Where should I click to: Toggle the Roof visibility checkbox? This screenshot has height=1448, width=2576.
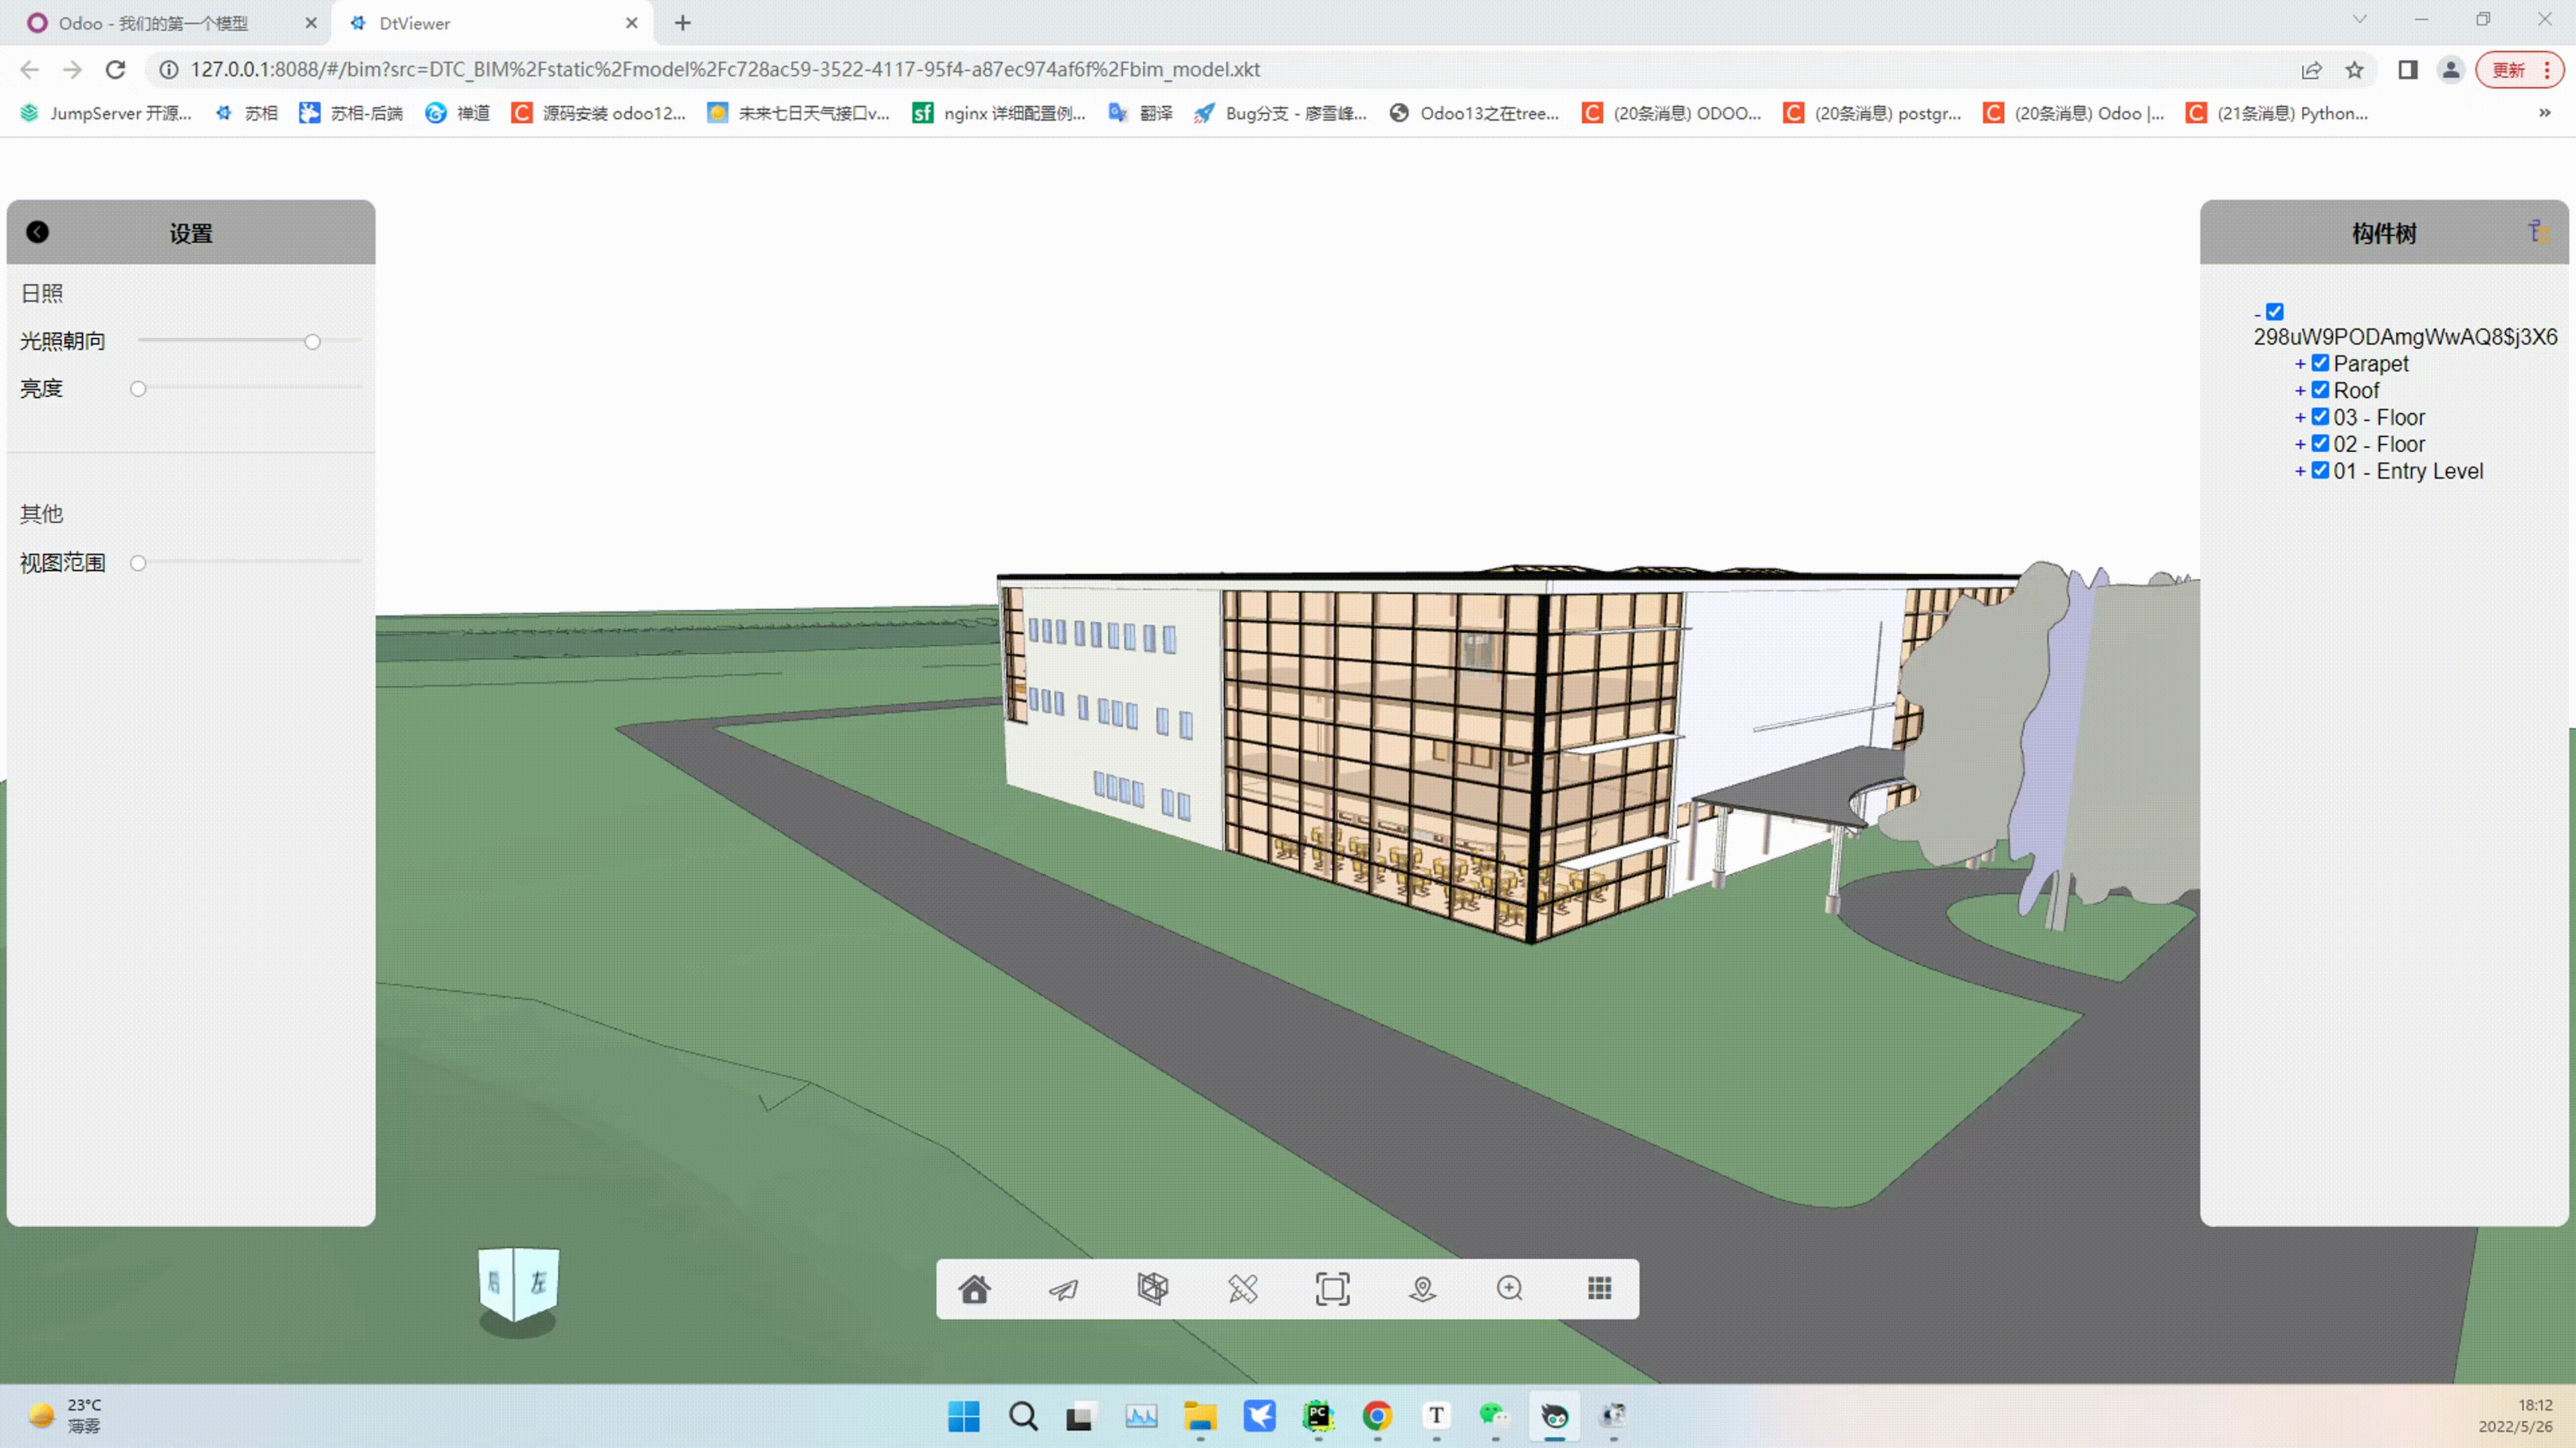point(2320,389)
